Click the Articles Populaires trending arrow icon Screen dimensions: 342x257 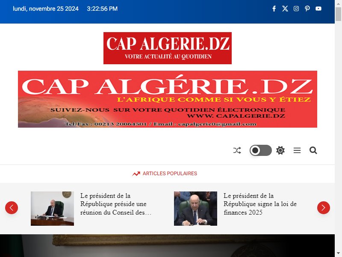coord(136,174)
